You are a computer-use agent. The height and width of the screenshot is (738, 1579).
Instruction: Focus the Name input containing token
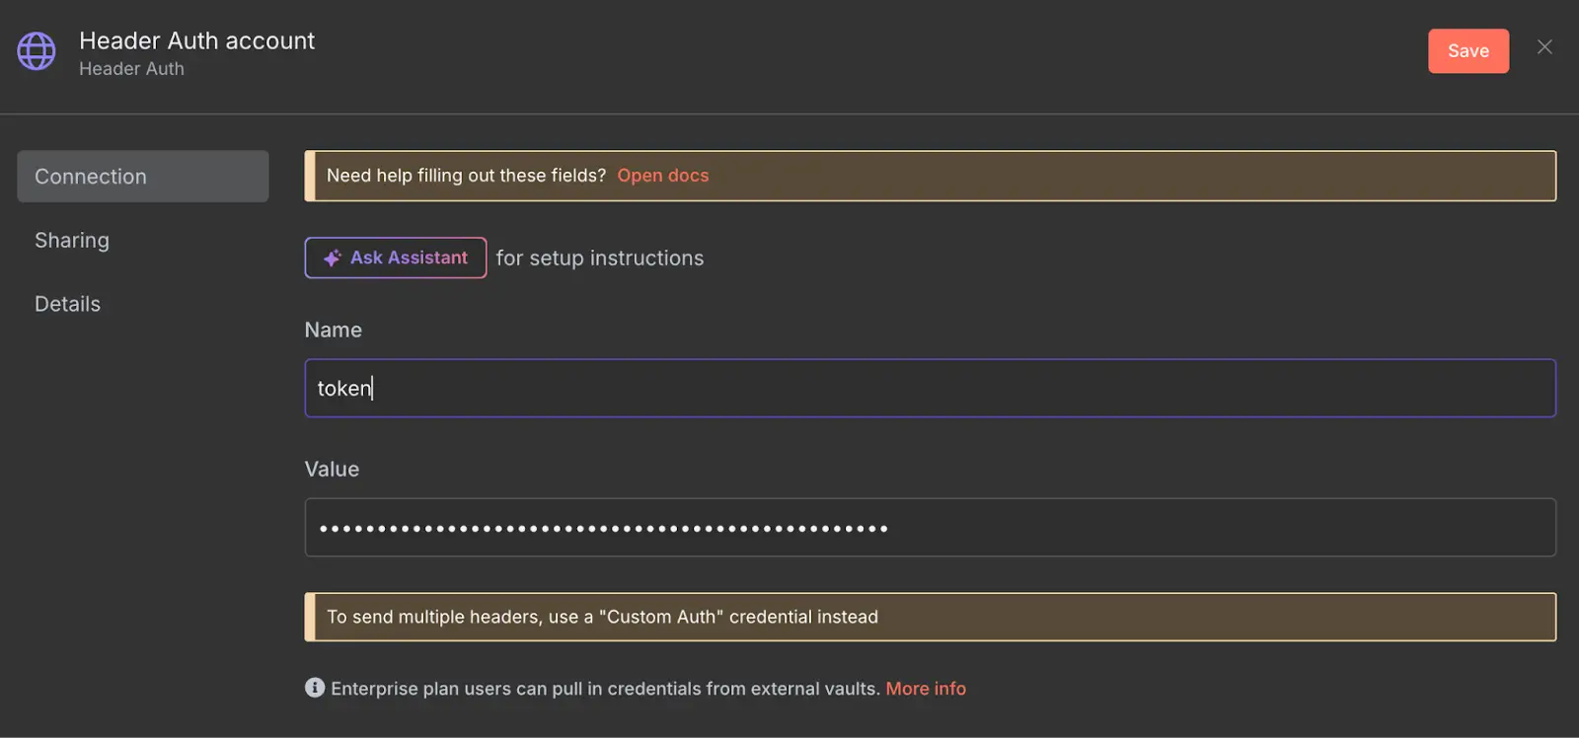click(x=928, y=389)
